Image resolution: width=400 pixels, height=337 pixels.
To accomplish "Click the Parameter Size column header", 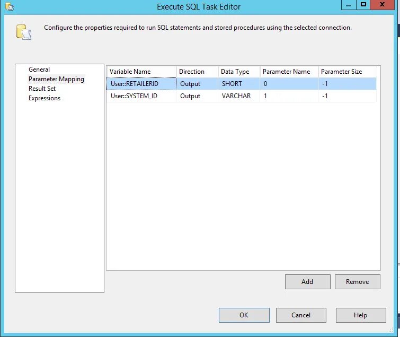I will (x=347, y=72).
